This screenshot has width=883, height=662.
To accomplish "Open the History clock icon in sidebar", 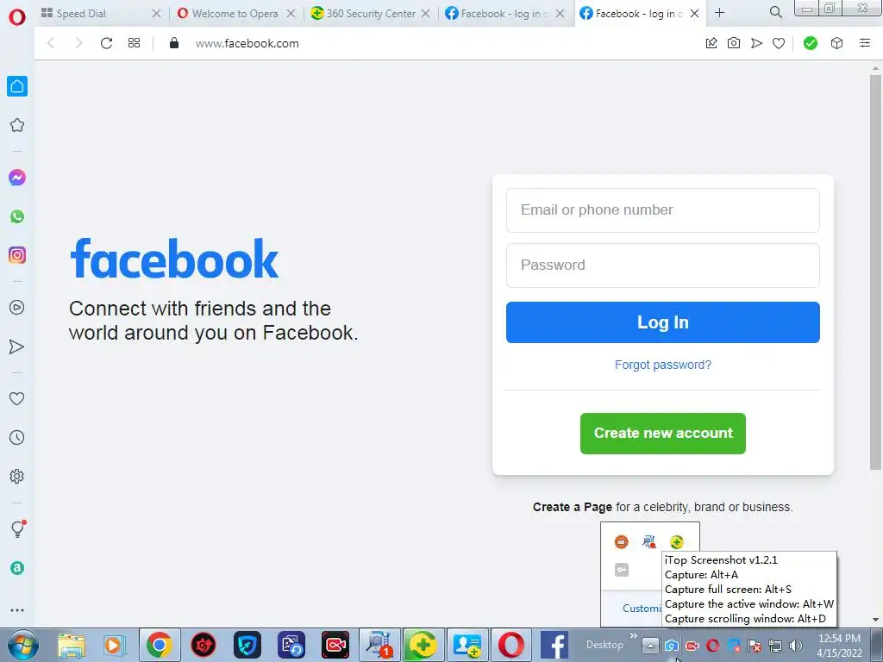I will tap(17, 437).
